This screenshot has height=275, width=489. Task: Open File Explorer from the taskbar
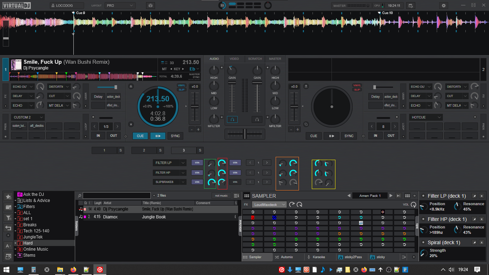[60, 269]
